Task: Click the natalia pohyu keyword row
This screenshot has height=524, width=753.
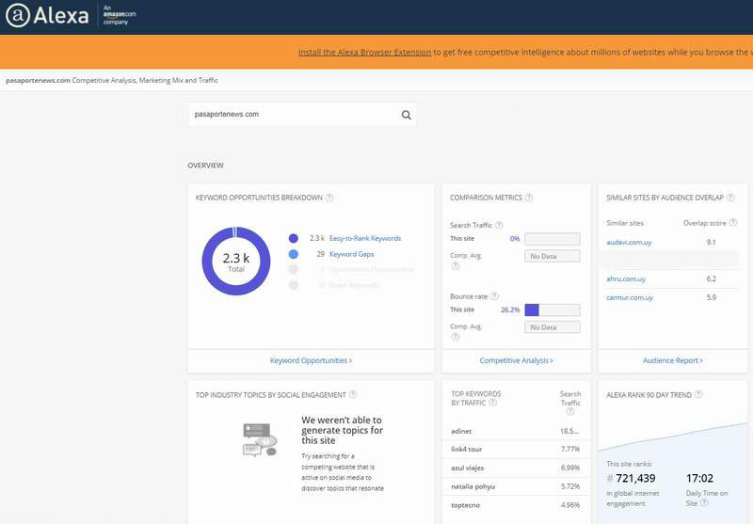Action: [x=516, y=486]
